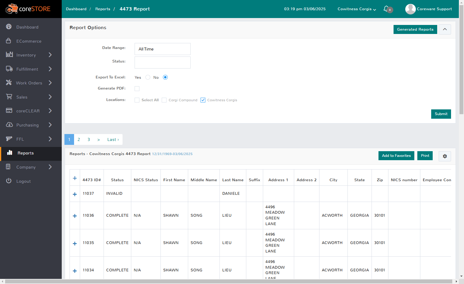The image size is (464, 284).
Task: Expand the Sales submenu chevron
Action: click(x=50, y=97)
